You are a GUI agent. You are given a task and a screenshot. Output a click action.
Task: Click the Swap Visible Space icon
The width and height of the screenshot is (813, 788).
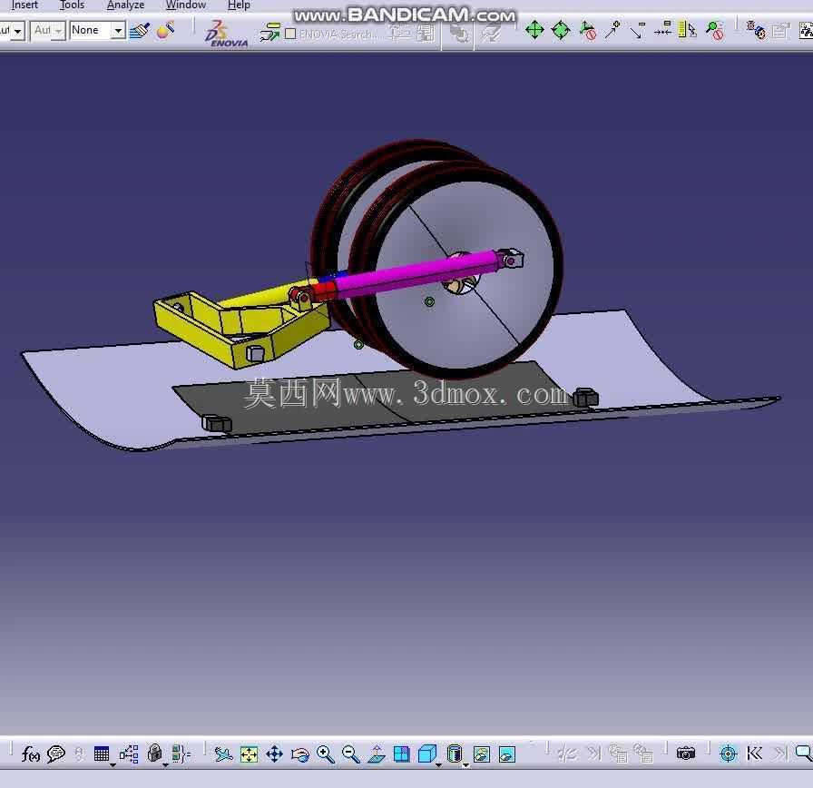click(x=507, y=754)
